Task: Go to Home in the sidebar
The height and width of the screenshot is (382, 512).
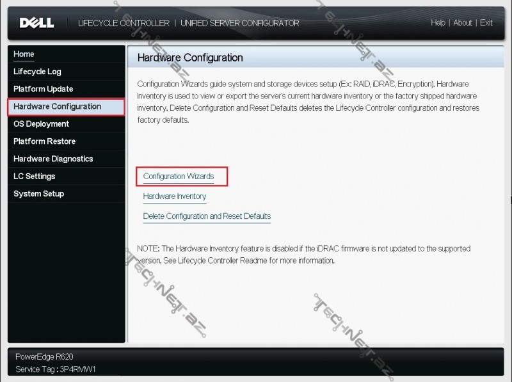Action: 24,54
